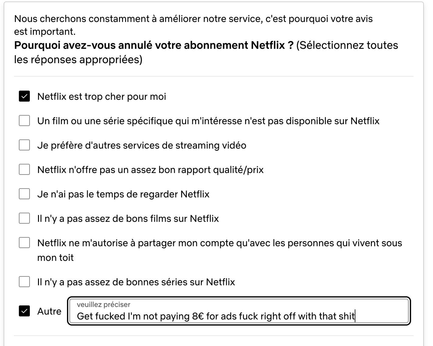Click the 'Je n'ai pas le temps de regarder Netflix' label

123,194
